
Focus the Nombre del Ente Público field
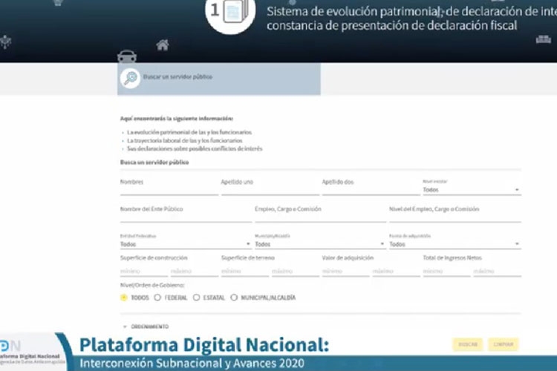point(186,214)
